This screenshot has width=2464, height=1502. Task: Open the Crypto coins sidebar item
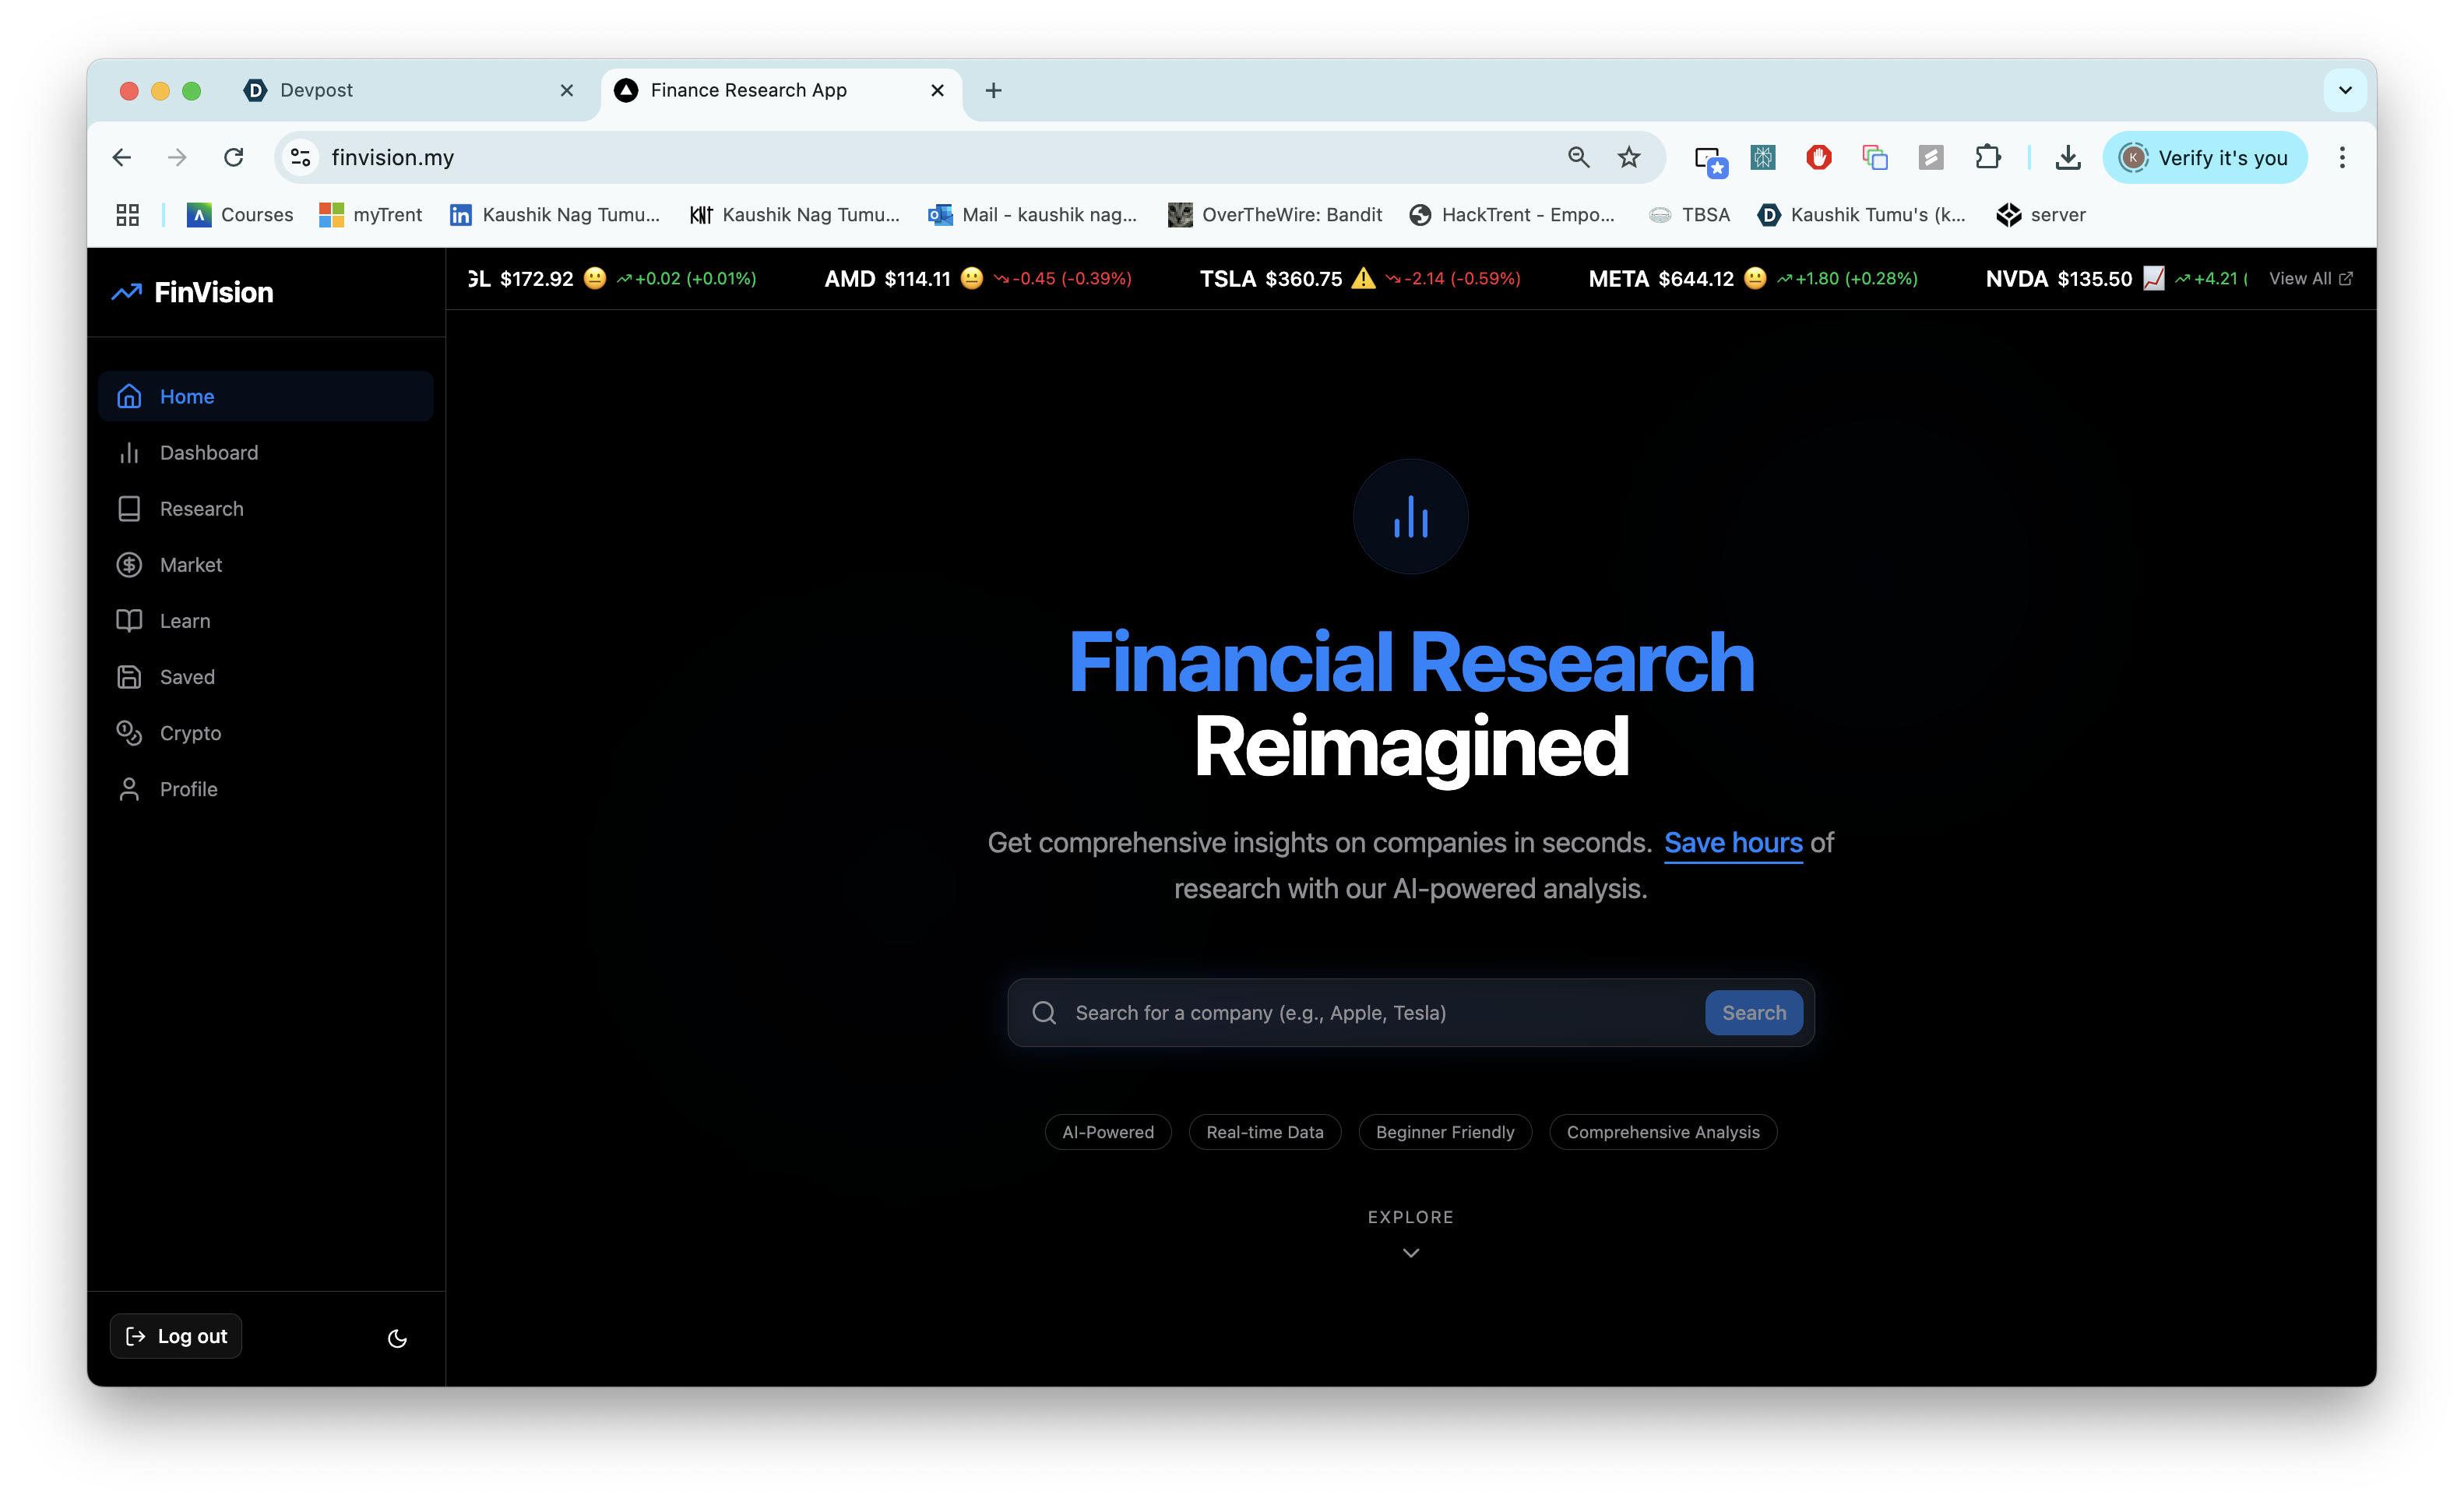point(190,734)
